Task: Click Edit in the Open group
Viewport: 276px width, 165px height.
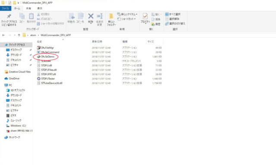Action: point(156,19)
